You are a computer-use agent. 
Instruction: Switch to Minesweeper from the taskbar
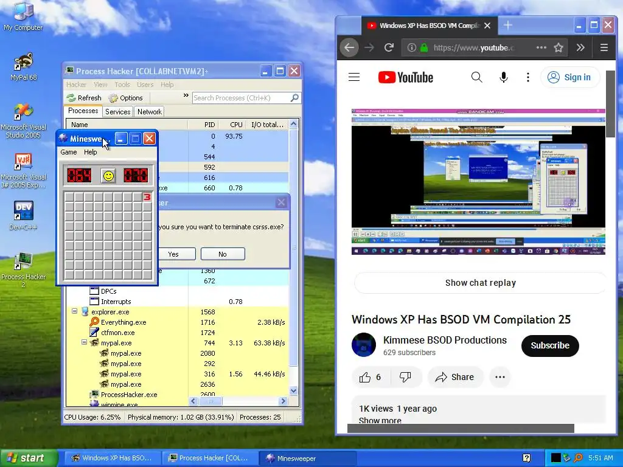307,458
